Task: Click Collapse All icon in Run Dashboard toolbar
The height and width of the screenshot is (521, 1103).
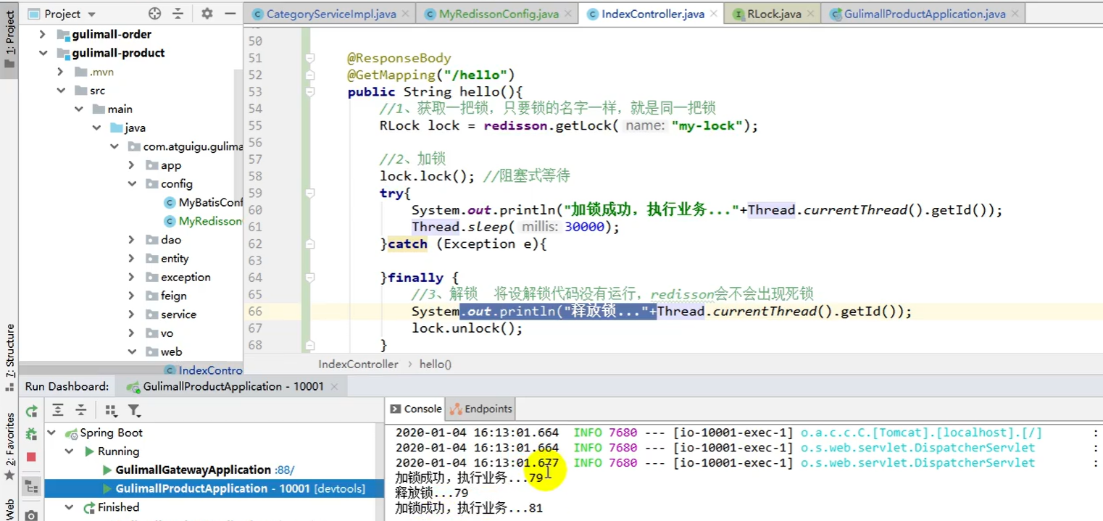Action: click(81, 410)
